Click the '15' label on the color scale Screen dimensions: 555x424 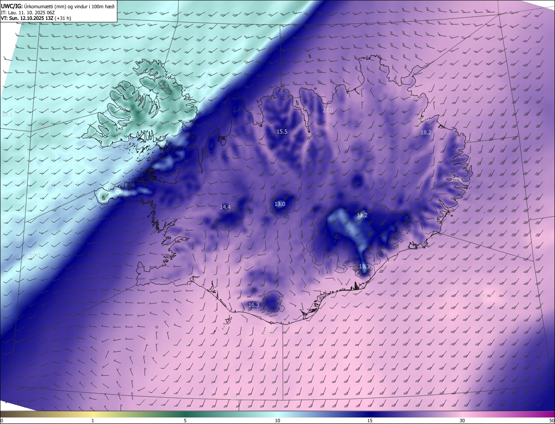(x=370, y=421)
